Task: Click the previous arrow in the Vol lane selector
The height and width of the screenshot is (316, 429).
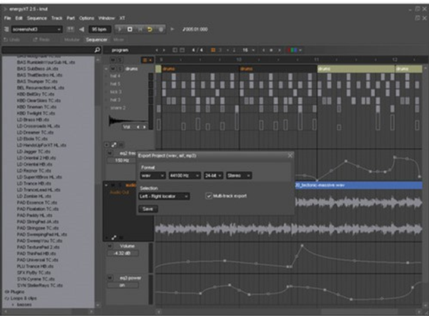Action: tap(138, 127)
